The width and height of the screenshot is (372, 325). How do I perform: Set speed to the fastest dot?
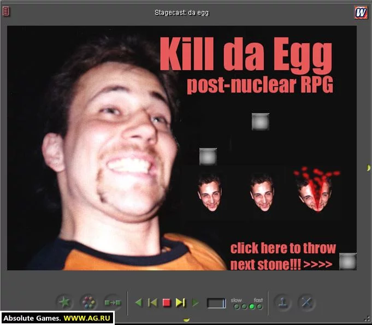point(260,307)
